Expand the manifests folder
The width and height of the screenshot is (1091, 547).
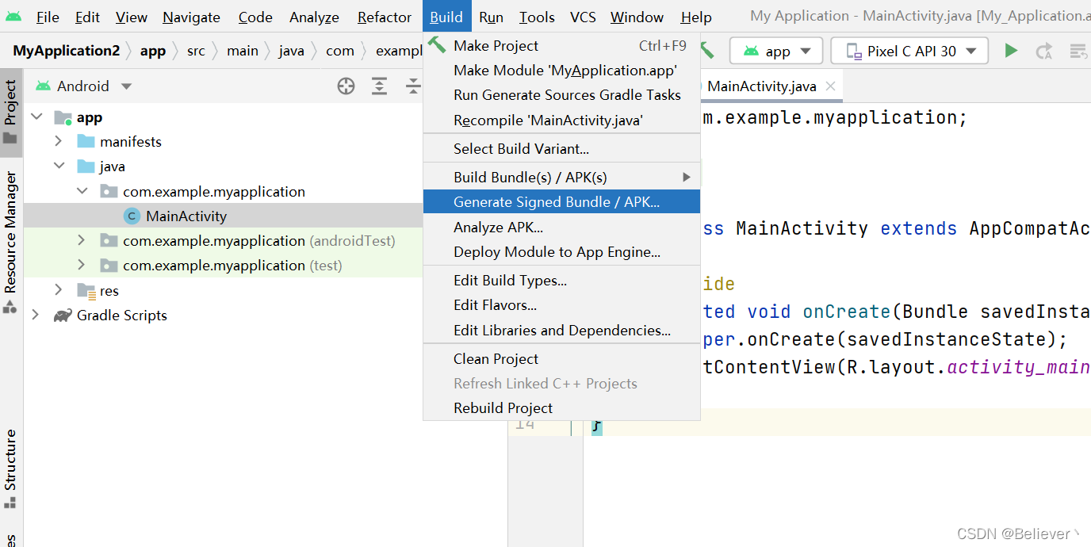pos(59,142)
